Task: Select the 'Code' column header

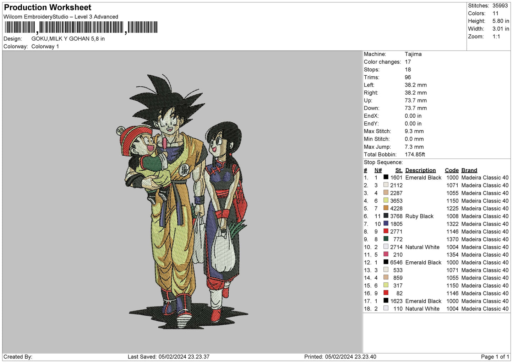Action: coord(452,170)
